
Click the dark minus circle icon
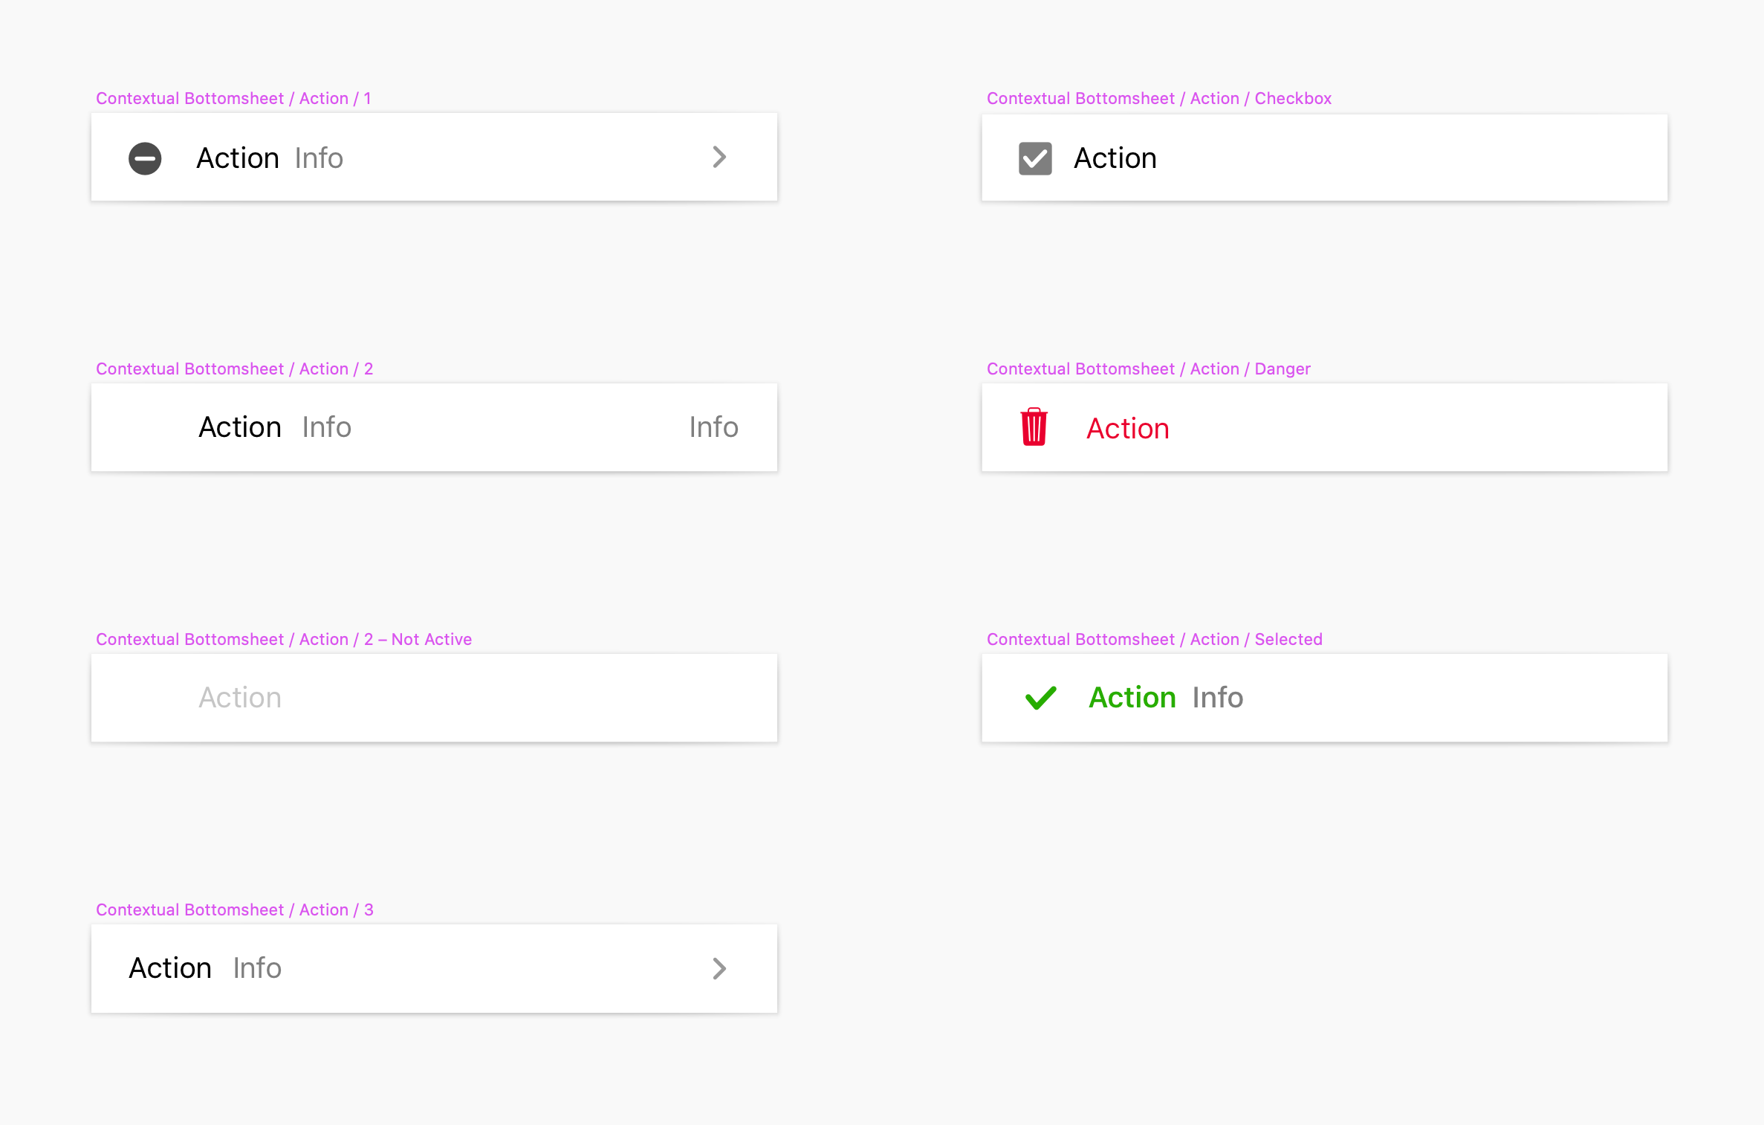(145, 158)
